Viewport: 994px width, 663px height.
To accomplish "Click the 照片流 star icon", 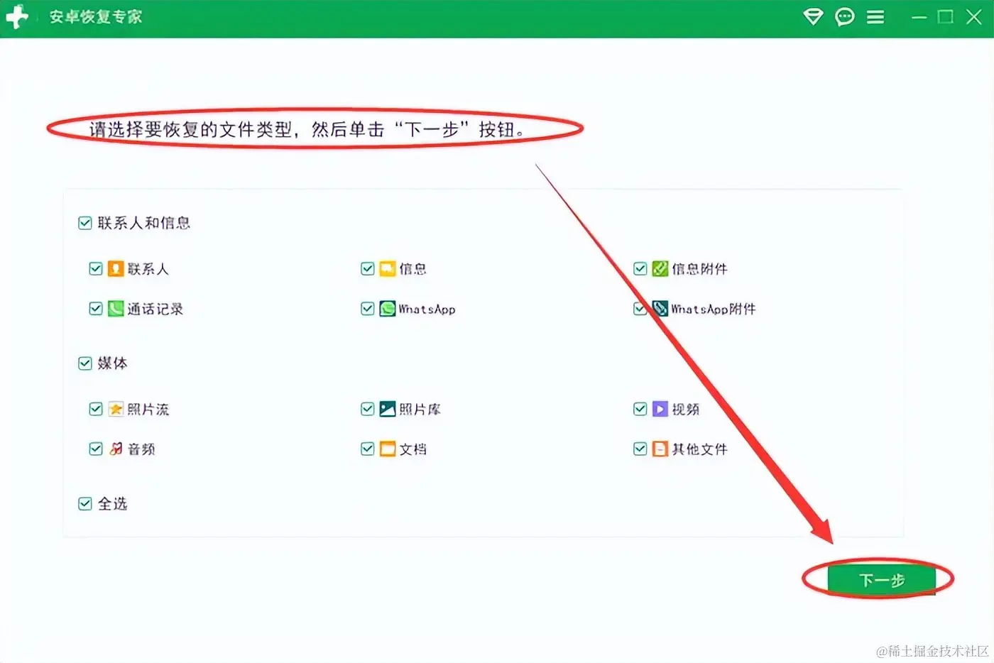I will 116,409.
